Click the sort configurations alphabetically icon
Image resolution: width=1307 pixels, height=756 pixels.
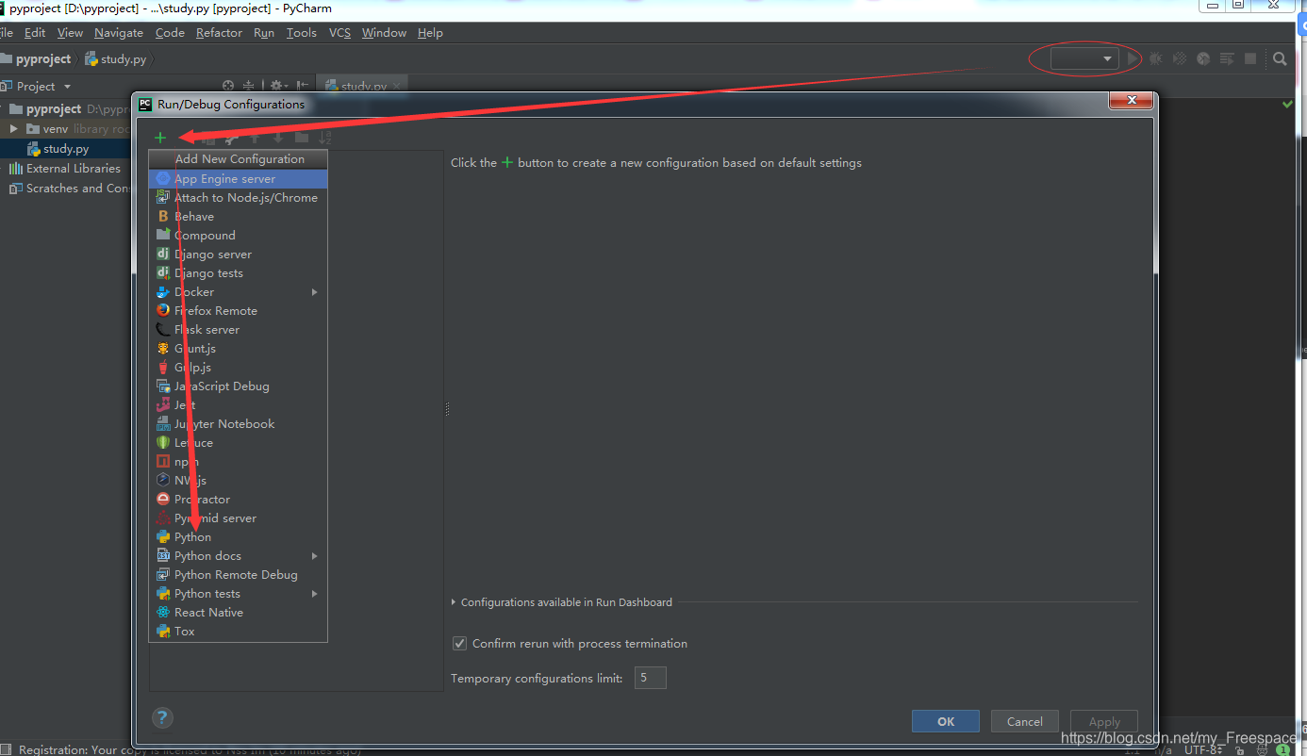pyautogui.click(x=325, y=138)
